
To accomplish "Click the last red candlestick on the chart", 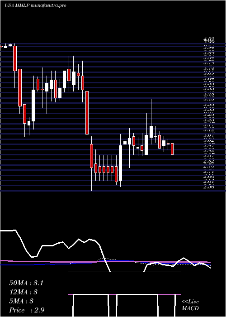I will (x=172, y=149).
